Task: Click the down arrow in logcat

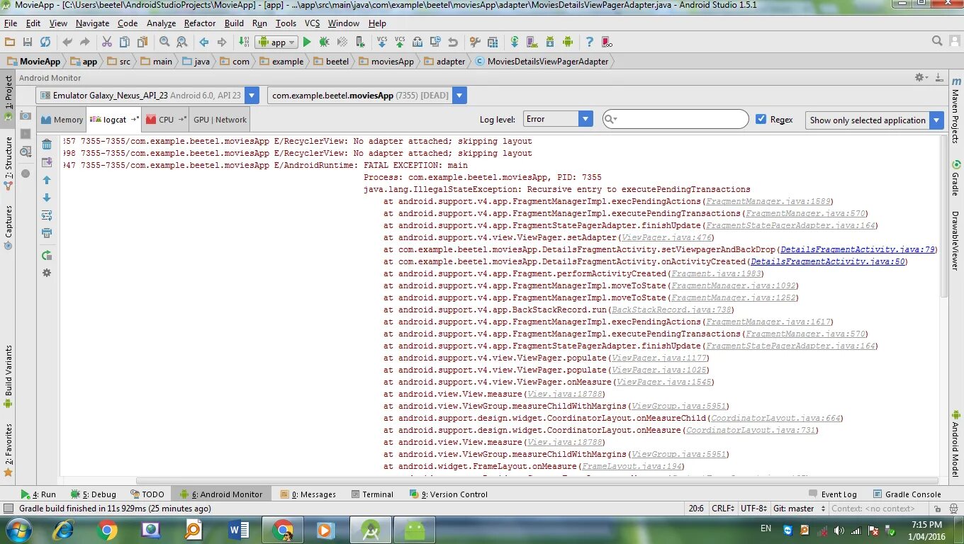Action: pyautogui.click(x=47, y=198)
